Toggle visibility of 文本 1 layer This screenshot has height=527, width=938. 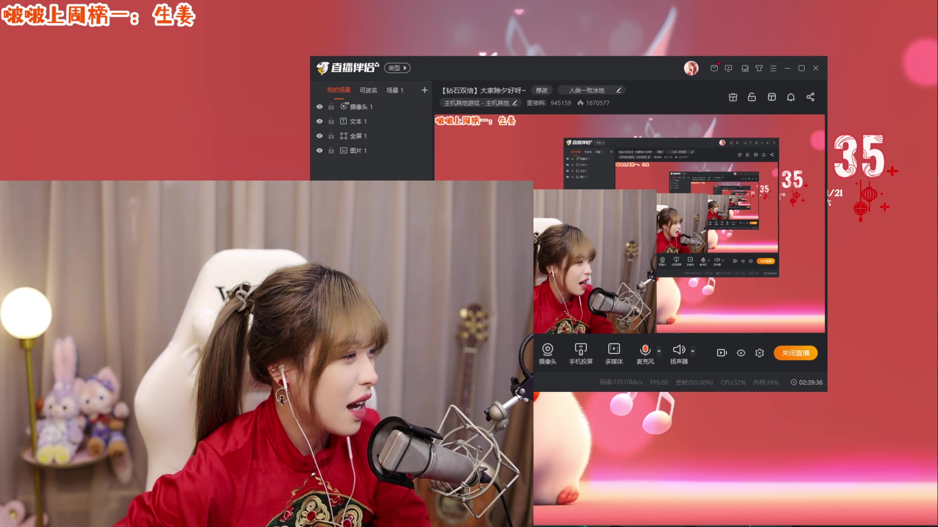[320, 122]
